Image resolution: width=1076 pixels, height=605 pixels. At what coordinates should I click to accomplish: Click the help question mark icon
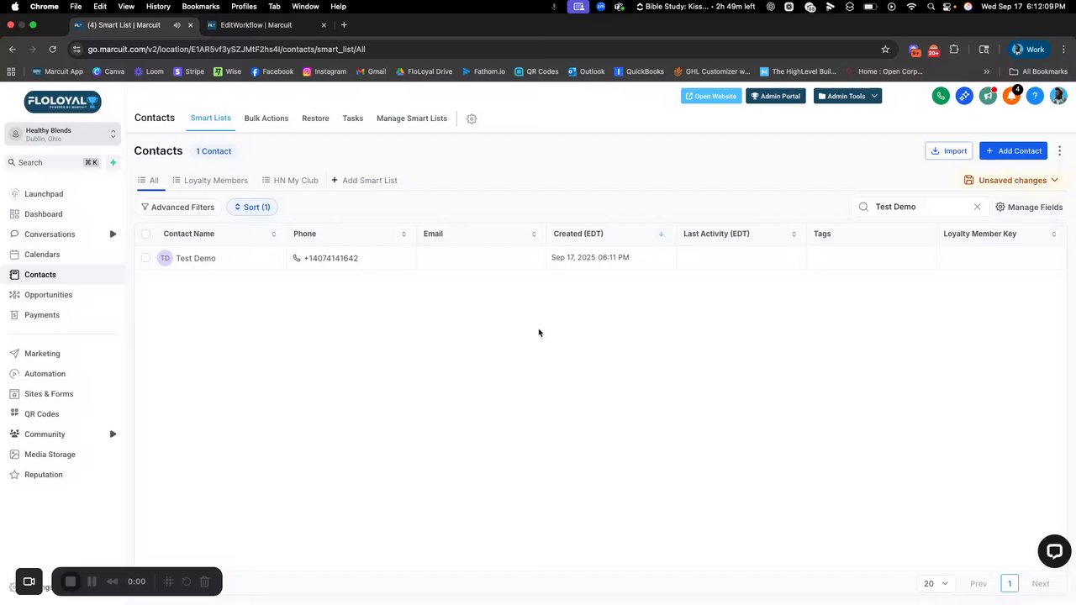tap(1035, 96)
